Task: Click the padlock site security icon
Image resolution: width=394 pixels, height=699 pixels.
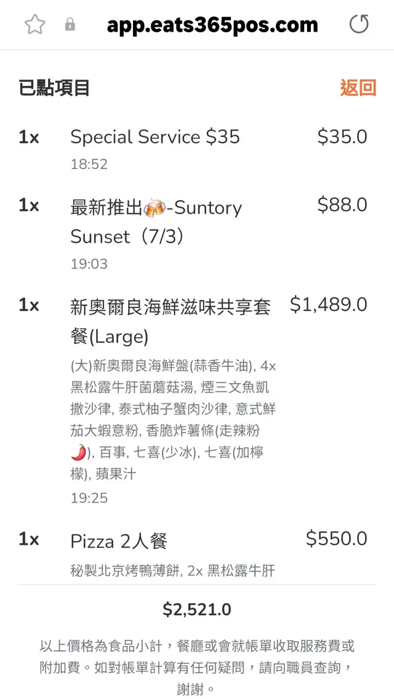Action: pyautogui.click(x=70, y=25)
